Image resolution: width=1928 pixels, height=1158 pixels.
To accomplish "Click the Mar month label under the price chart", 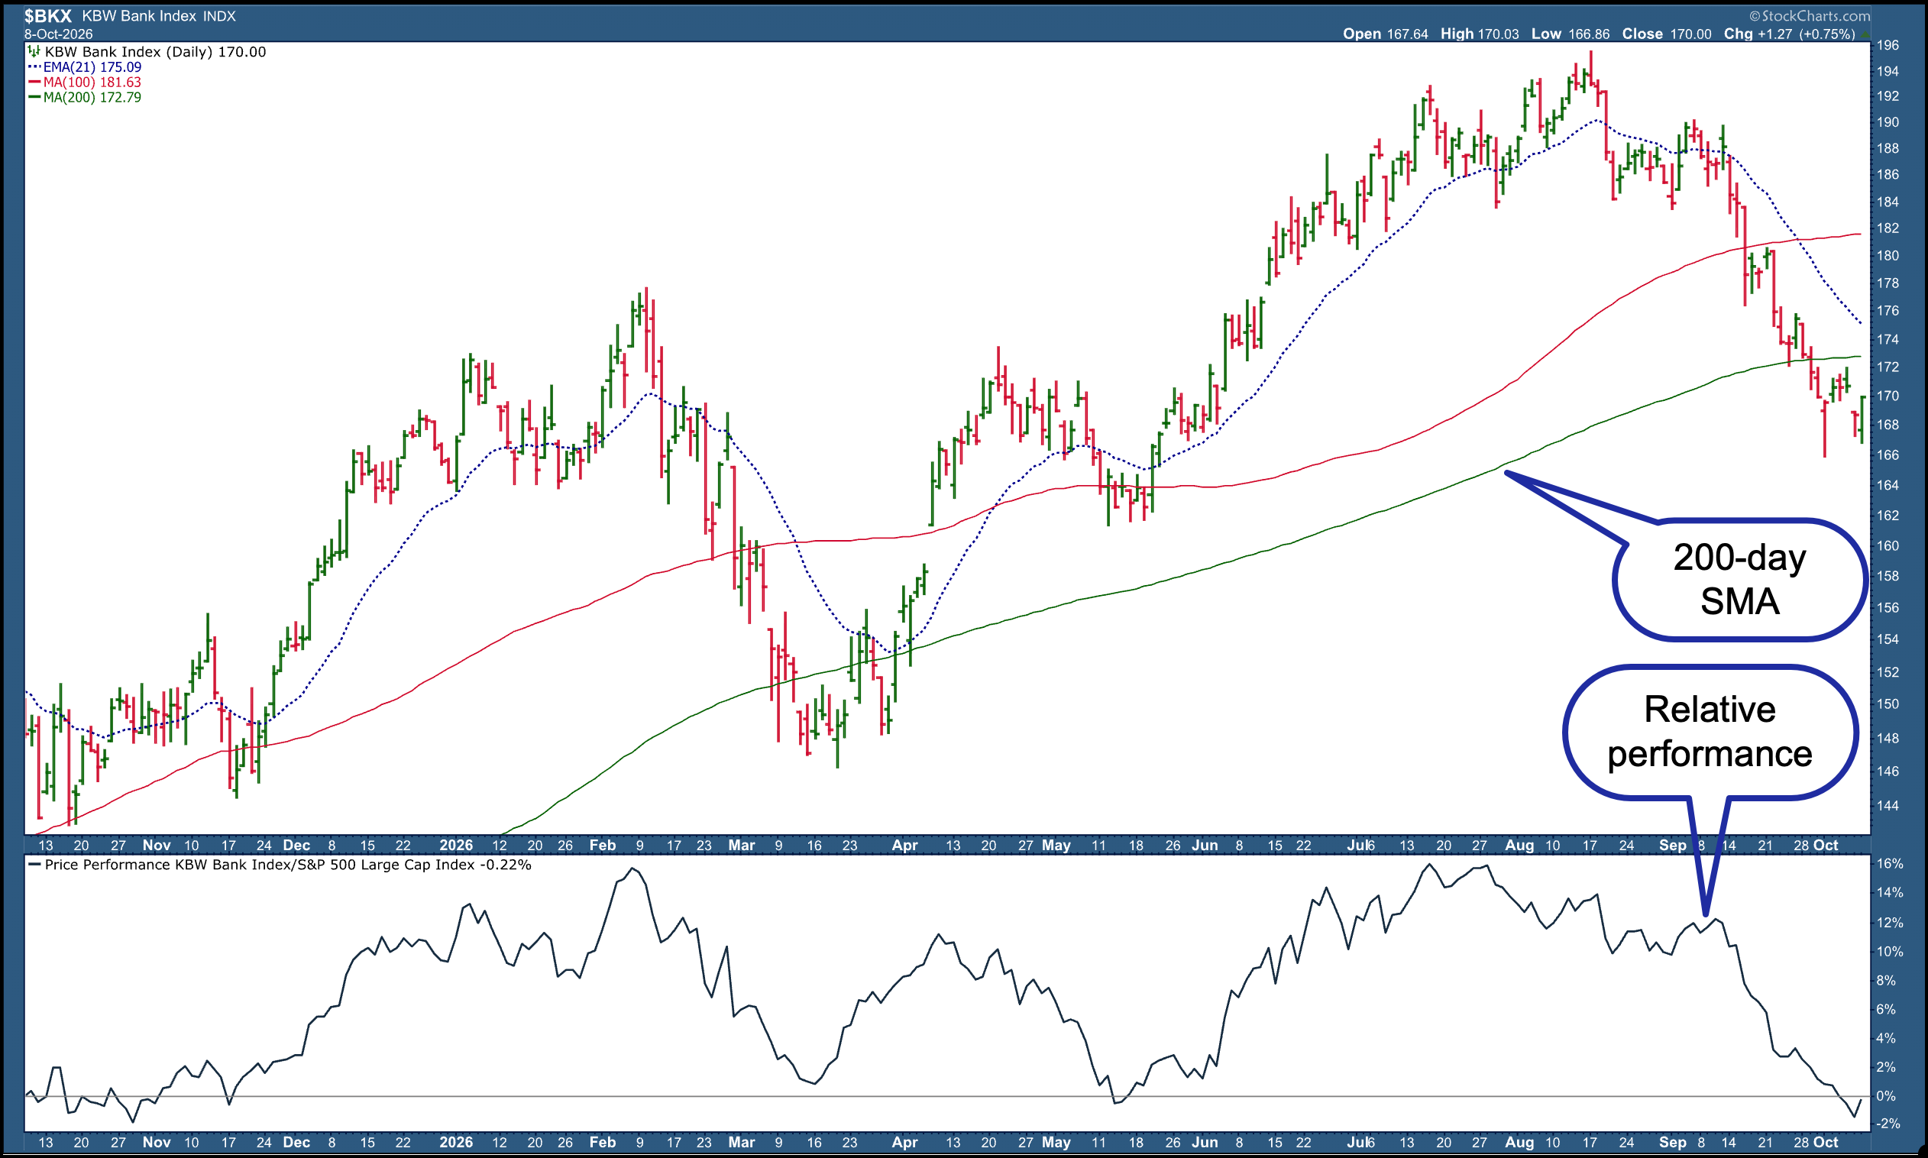I will point(741,845).
